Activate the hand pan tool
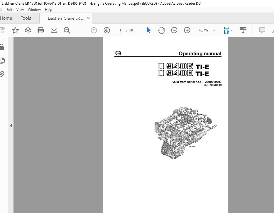This screenshot has height=213, width=274. [161, 30]
